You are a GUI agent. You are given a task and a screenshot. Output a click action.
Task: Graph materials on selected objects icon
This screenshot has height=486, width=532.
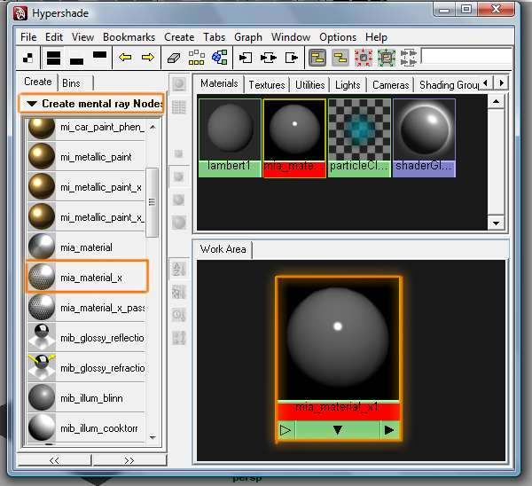coord(220,58)
